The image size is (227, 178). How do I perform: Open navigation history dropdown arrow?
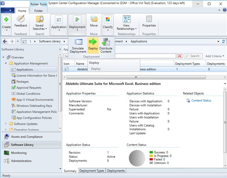coord(18,41)
